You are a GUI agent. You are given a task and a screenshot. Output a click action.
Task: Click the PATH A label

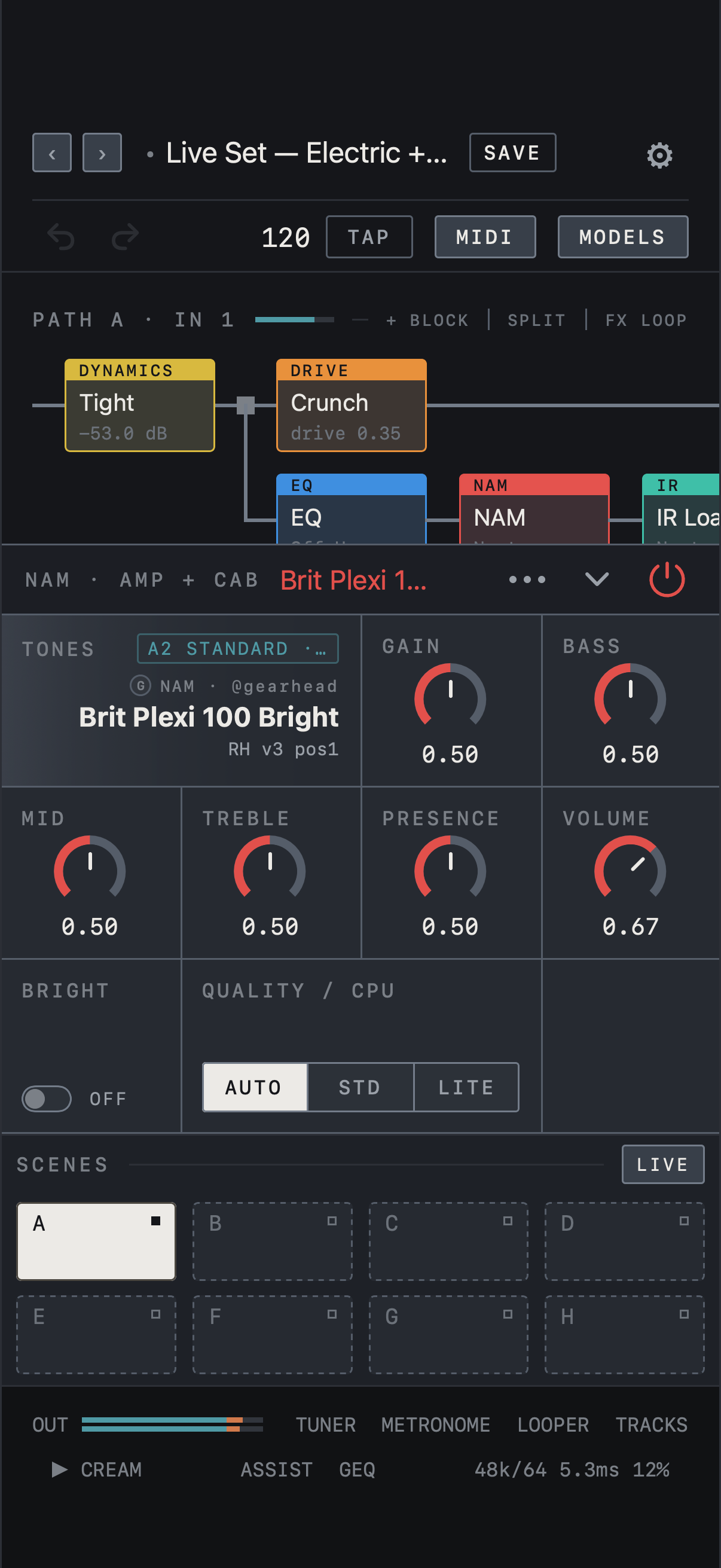click(78, 320)
